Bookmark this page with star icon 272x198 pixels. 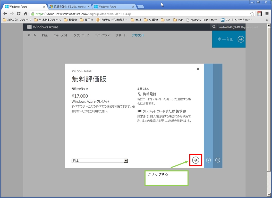(252, 14)
